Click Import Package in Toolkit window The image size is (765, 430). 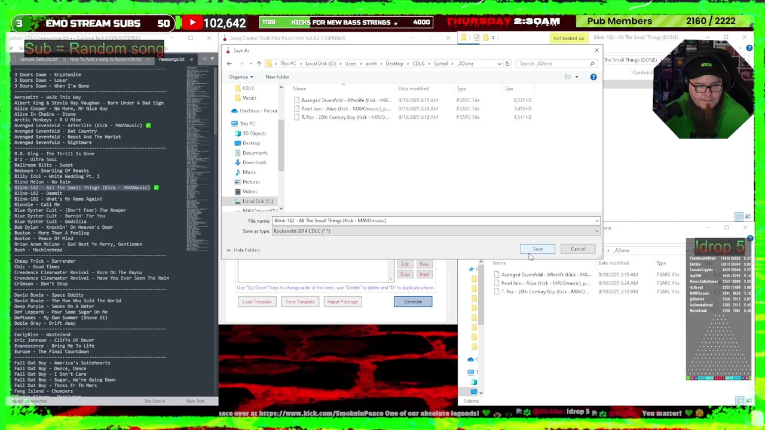click(342, 302)
